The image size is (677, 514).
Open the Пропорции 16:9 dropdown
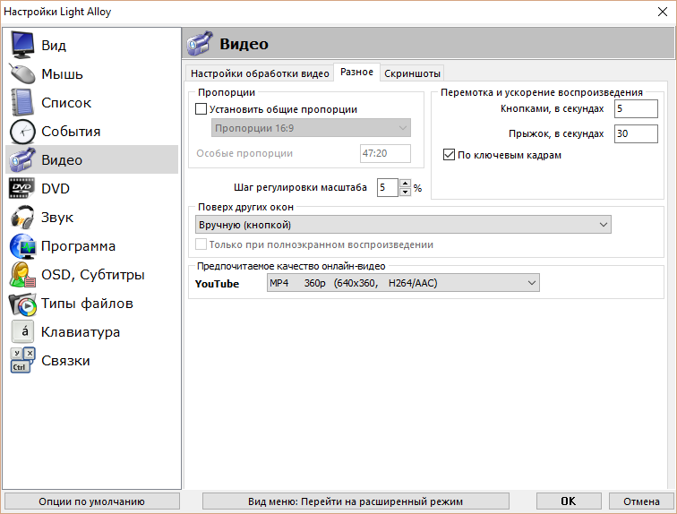(311, 128)
